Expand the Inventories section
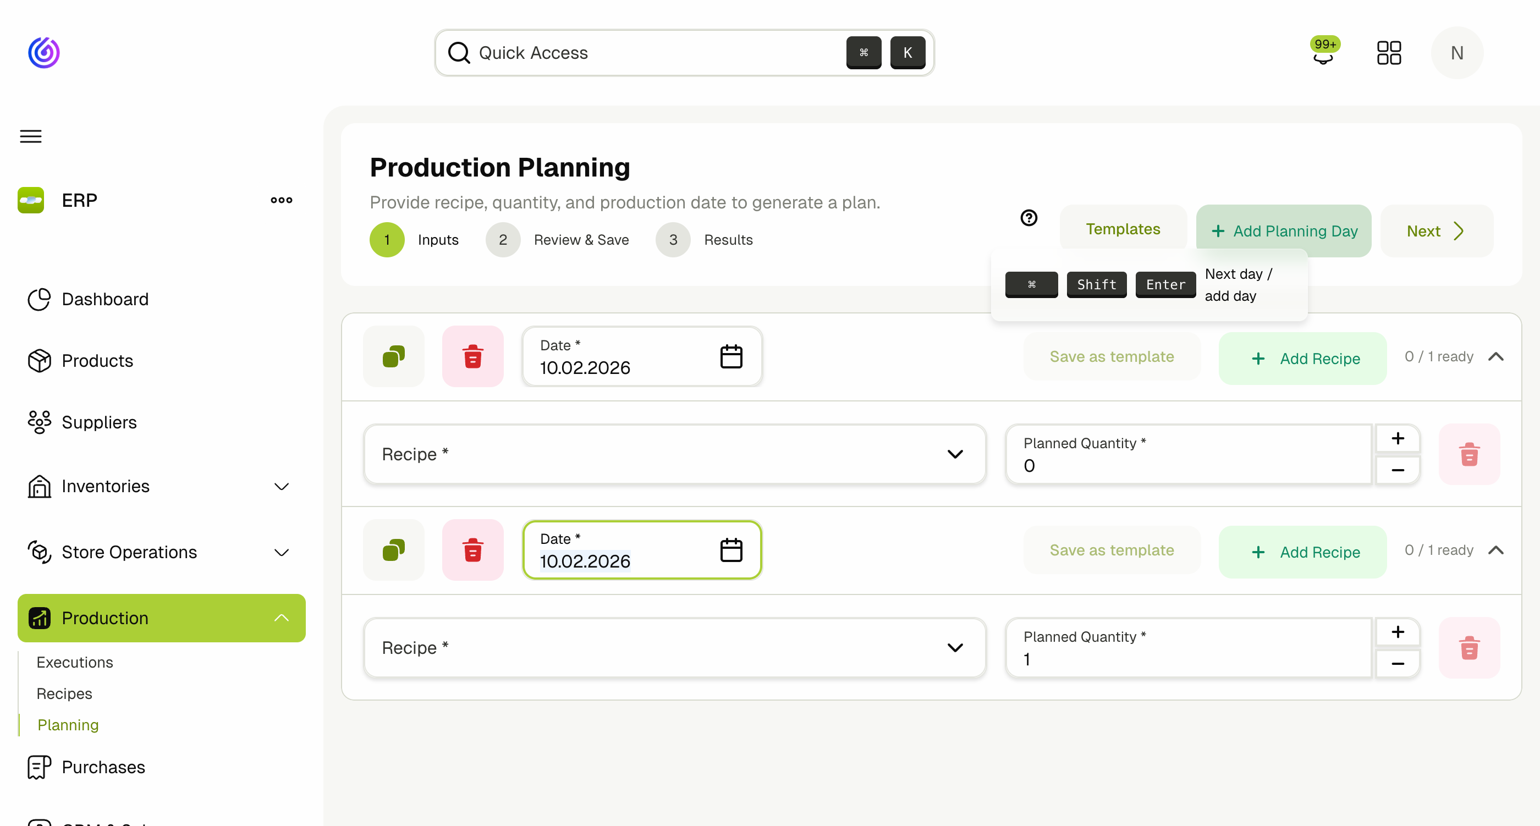The image size is (1540, 826). pyautogui.click(x=281, y=487)
